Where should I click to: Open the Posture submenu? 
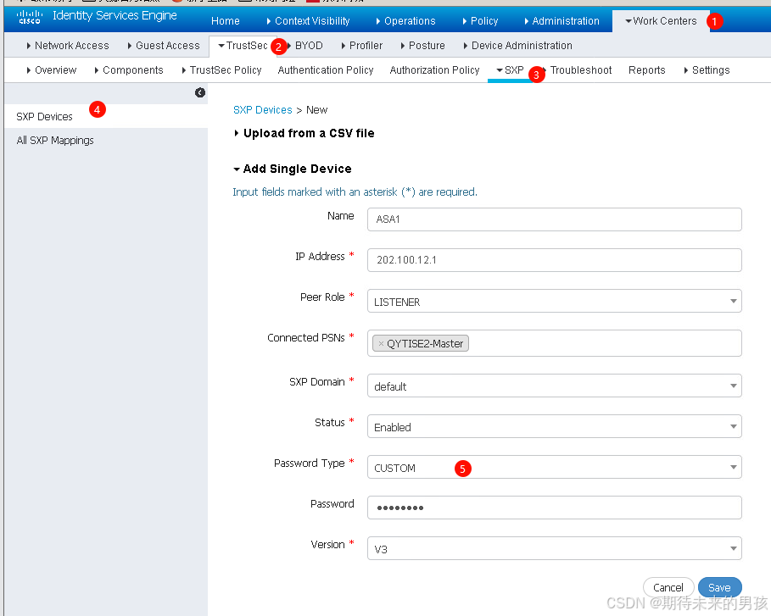pos(423,46)
